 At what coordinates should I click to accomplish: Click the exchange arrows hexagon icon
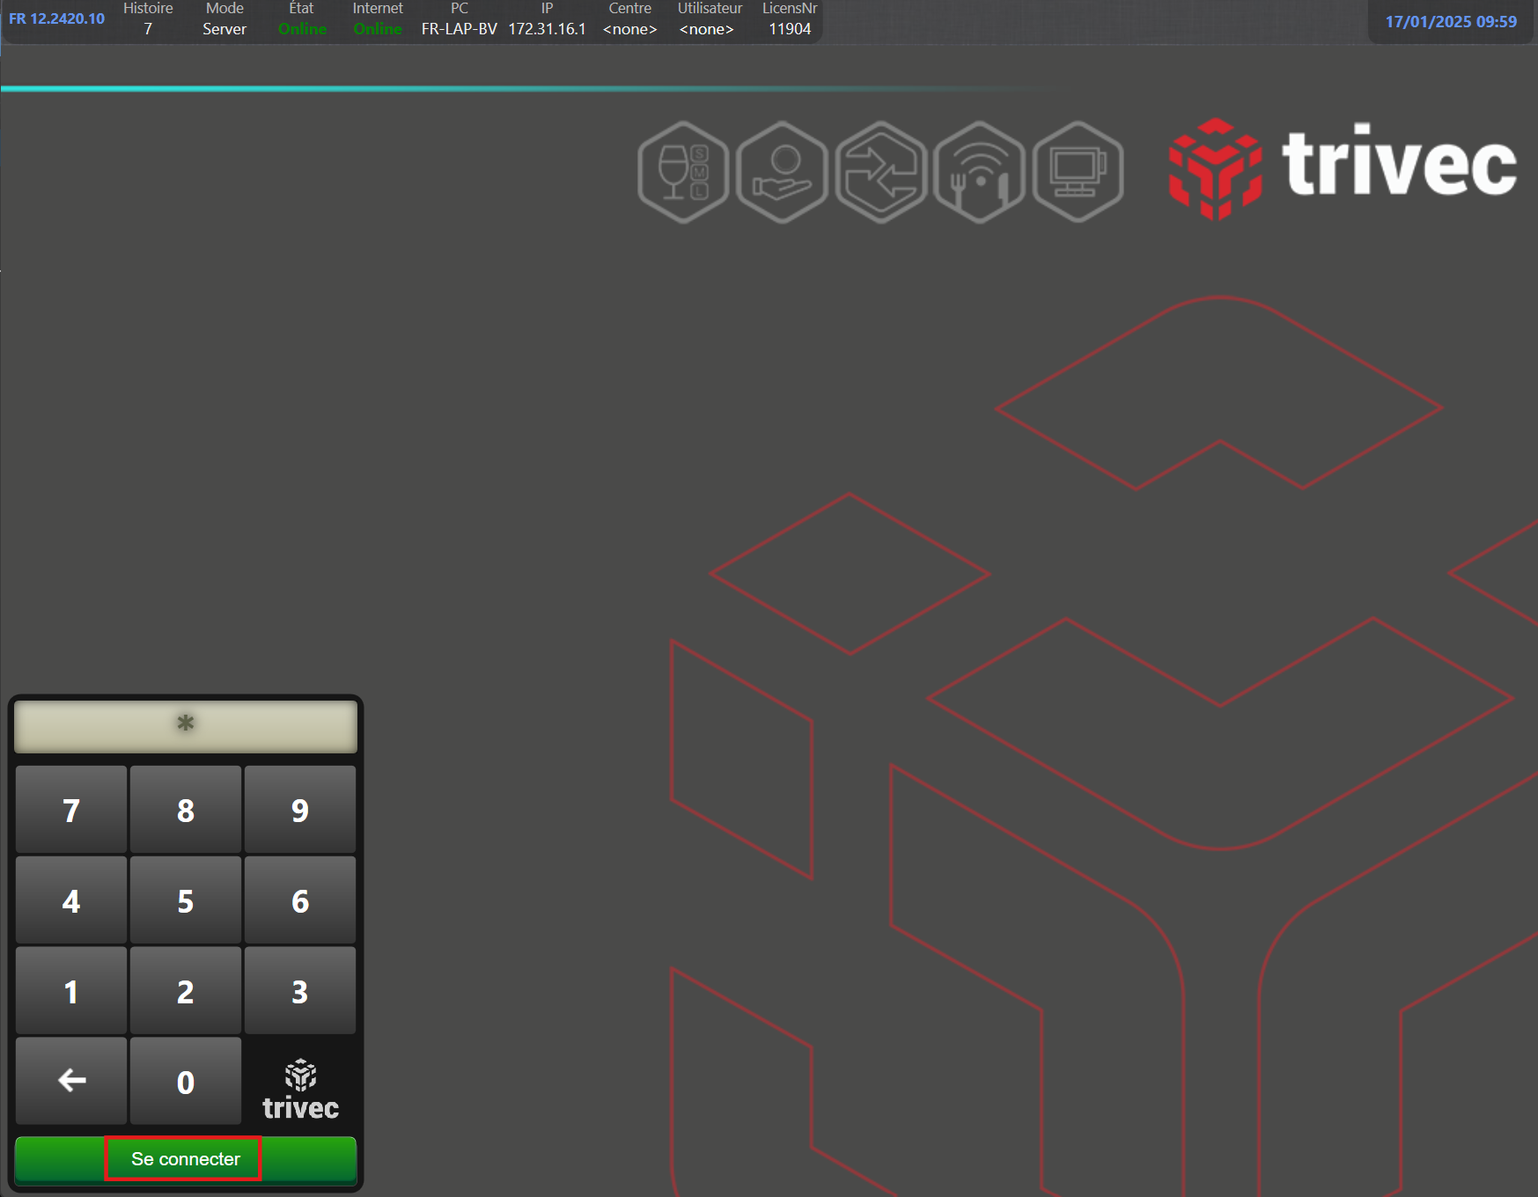click(x=880, y=173)
